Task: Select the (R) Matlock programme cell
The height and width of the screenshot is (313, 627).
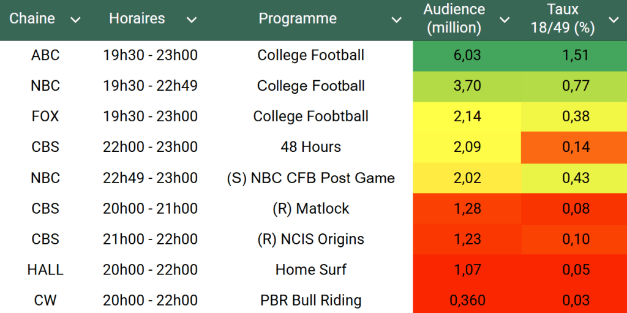Action: tap(310, 208)
